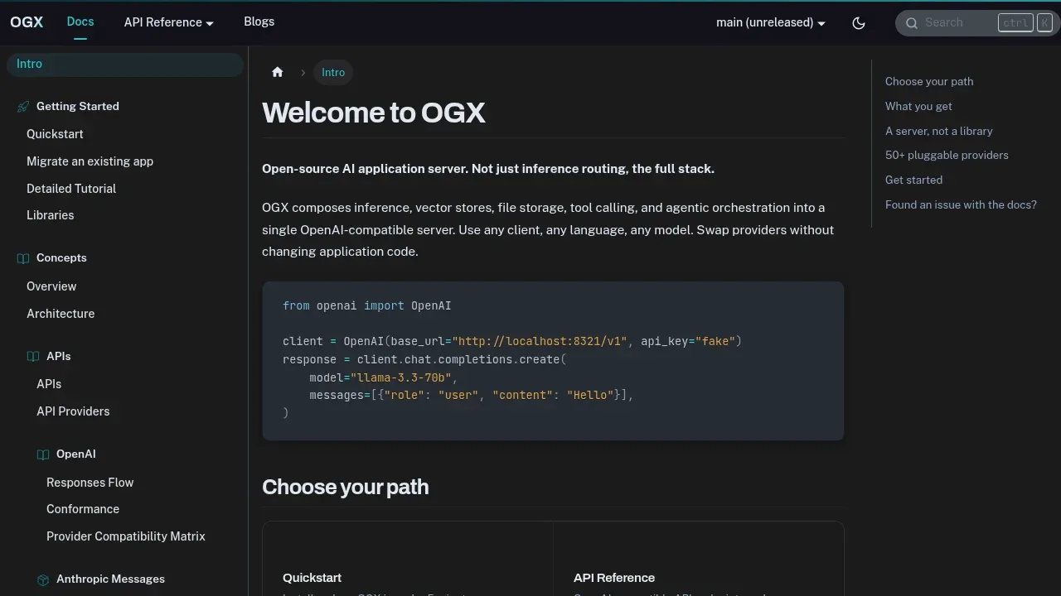Open Quickstart in the sidebar

55,134
